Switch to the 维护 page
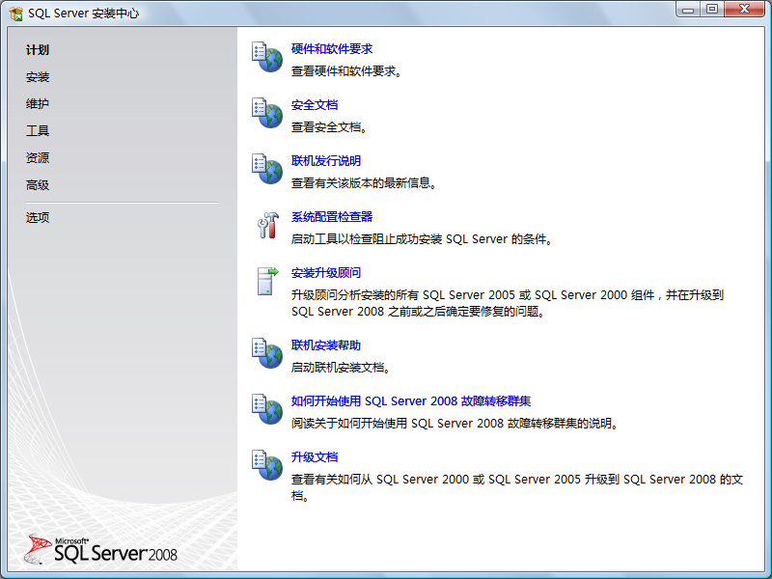Viewport: 772px width, 579px height. click(38, 104)
